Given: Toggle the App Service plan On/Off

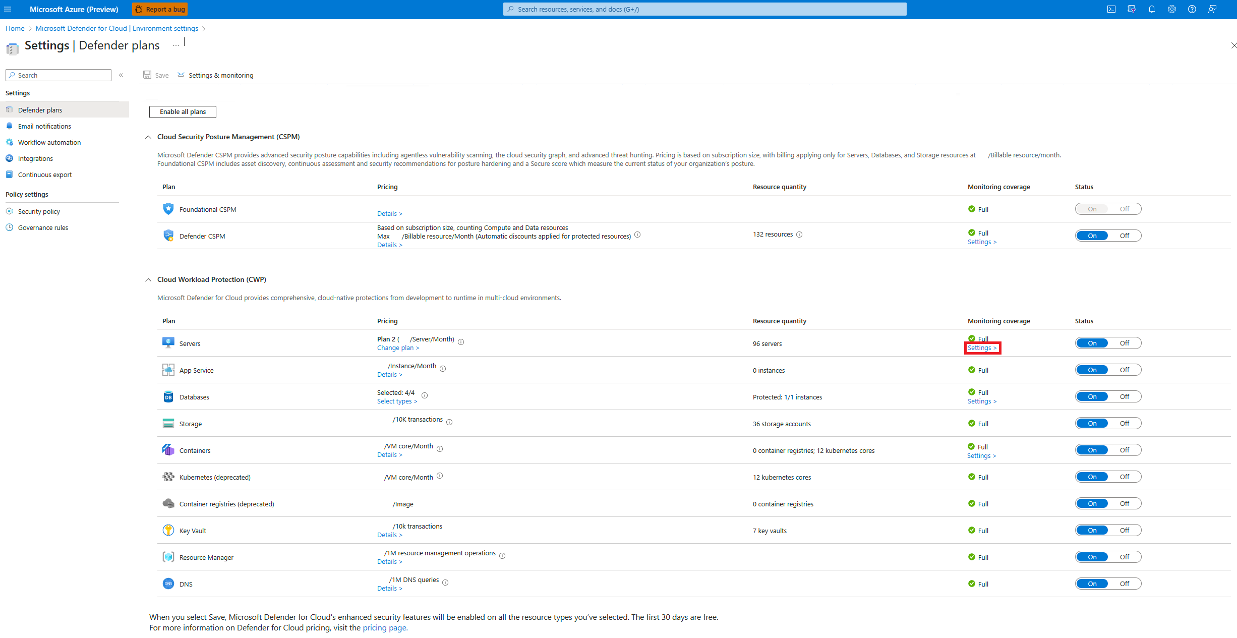Looking at the screenshot, I should pyautogui.click(x=1108, y=370).
